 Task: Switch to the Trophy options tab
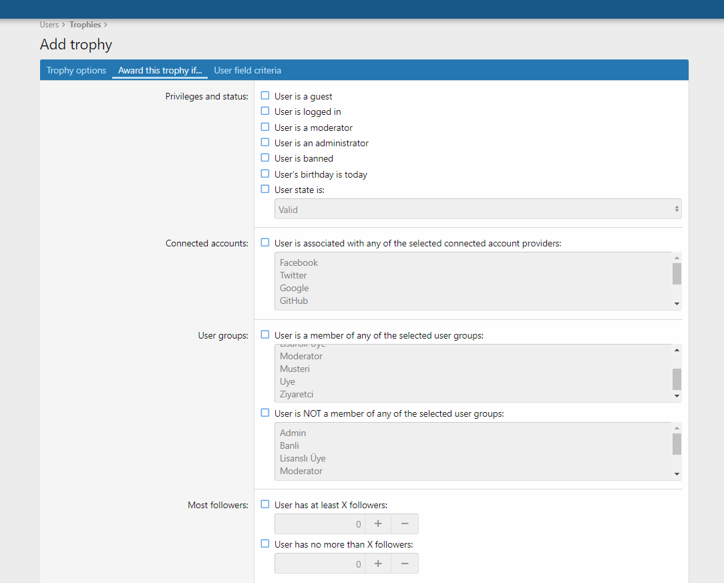(x=76, y=70)
